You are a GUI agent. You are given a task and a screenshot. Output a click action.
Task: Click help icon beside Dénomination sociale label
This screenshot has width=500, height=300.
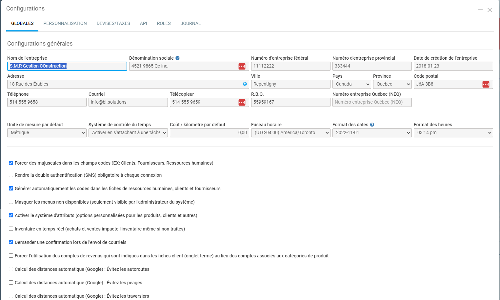[177, 58]
